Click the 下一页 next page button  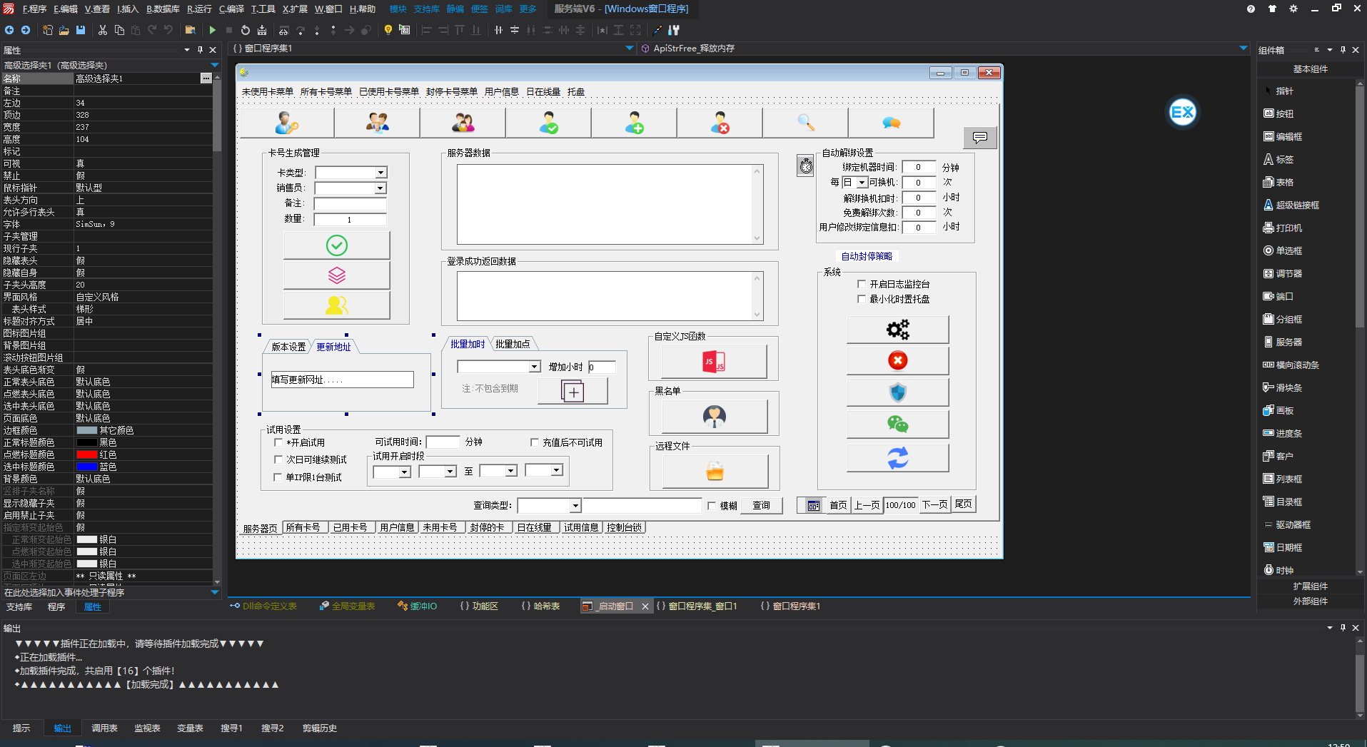pyautogui.click(x=935, y=505)
